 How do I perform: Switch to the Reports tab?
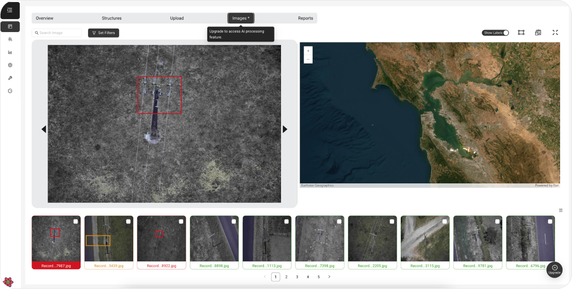pyautogui.click(x=306, y=19)
